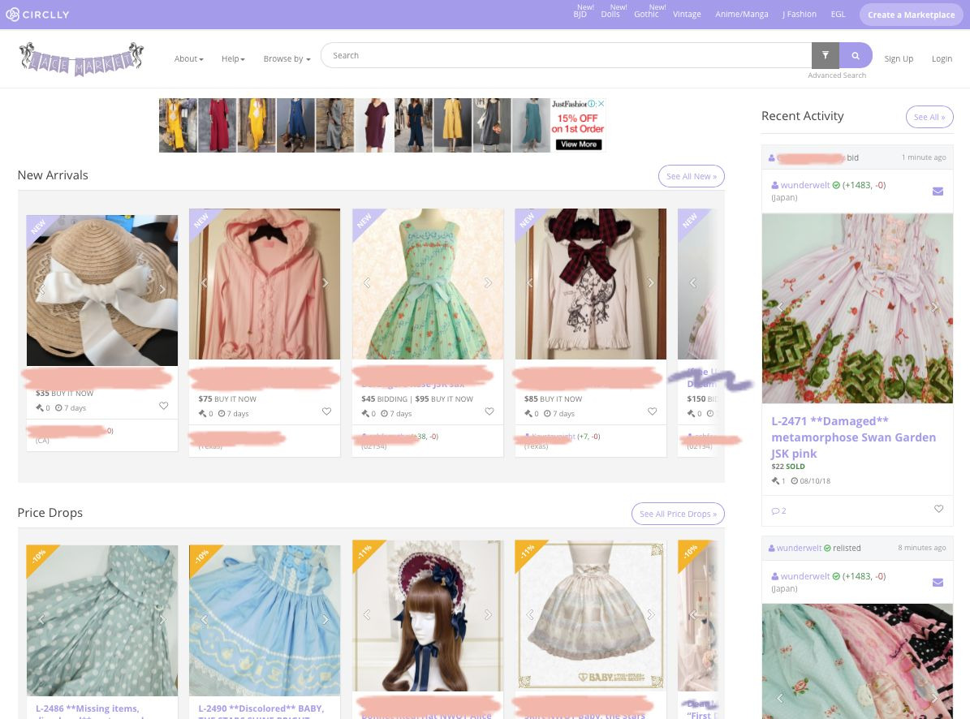Viewport: 970px width, 719px height.
Task: Open Advanced Search via the funnel icon
Action: tap(825, 54)
